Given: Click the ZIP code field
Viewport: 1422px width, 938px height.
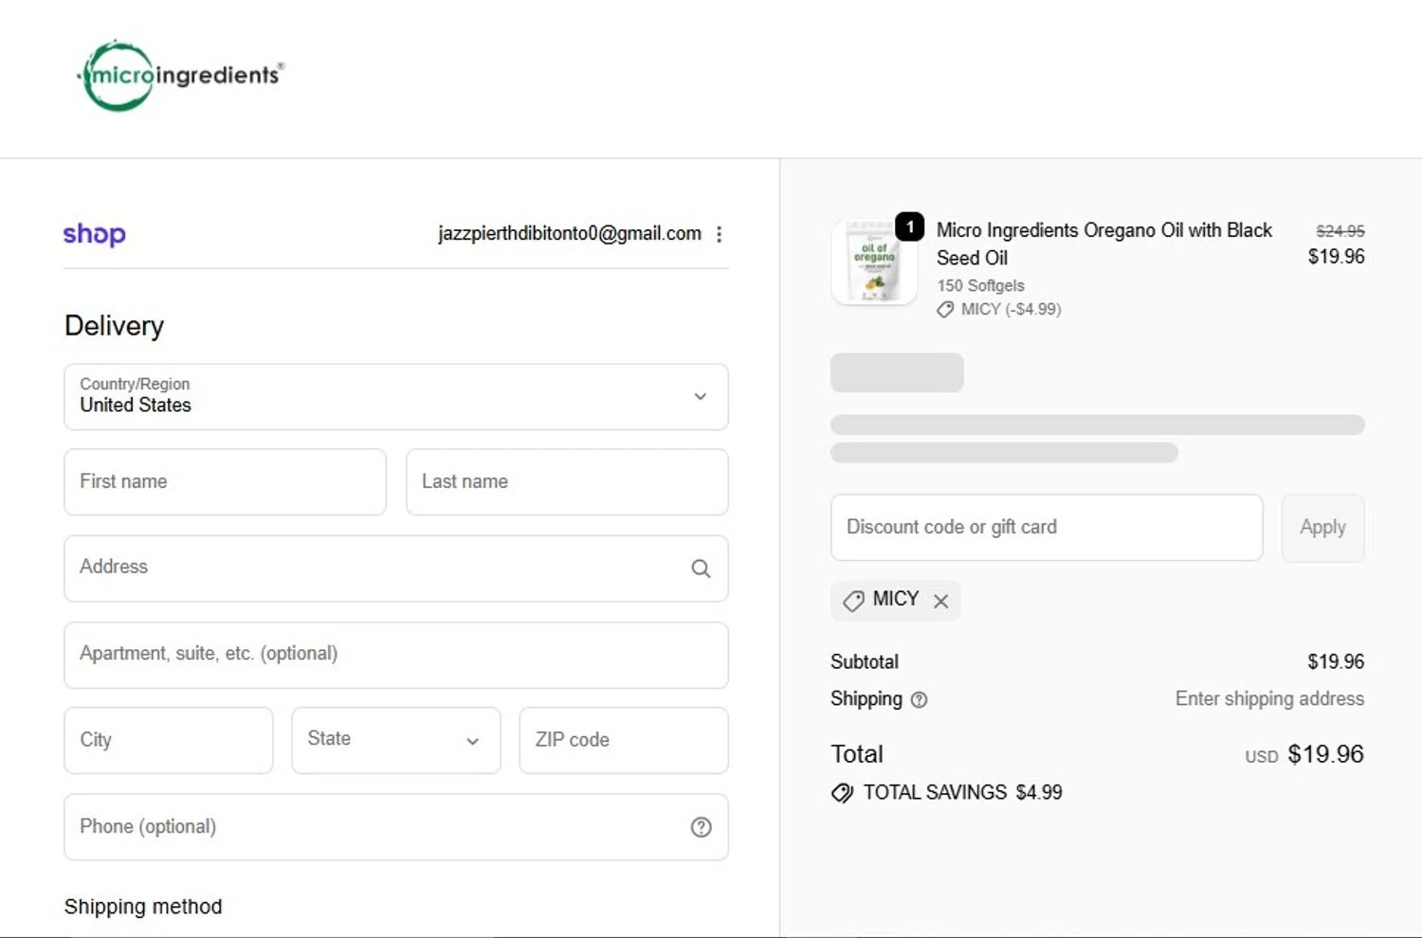Looking at the screenshot, I should 624,740.
